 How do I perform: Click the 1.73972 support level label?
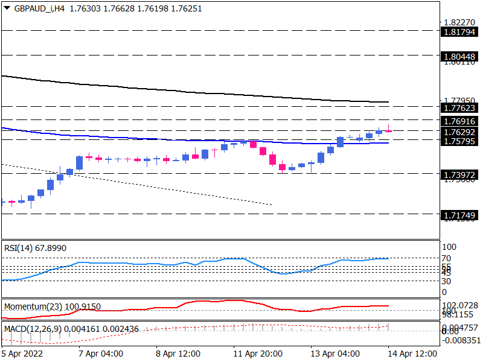point(459,174)
